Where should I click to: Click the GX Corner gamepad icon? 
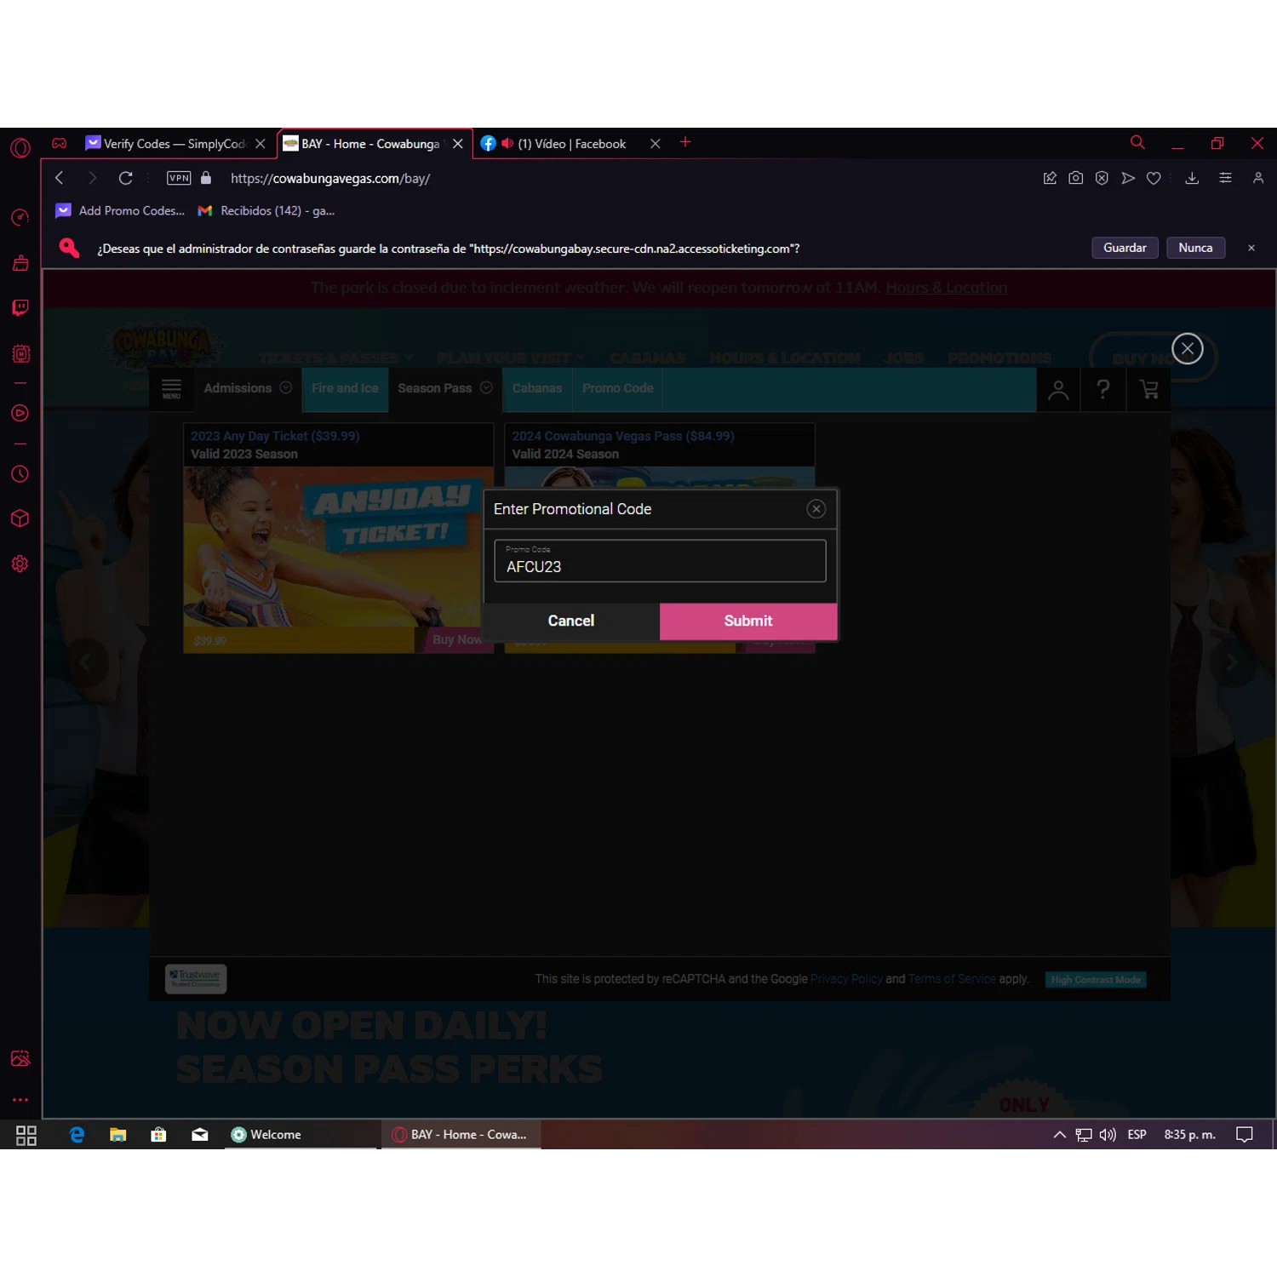pyautogui.click(x=60, y=143)
